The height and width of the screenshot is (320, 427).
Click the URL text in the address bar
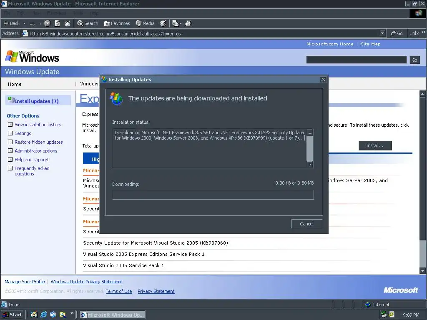tap(105, 34)
